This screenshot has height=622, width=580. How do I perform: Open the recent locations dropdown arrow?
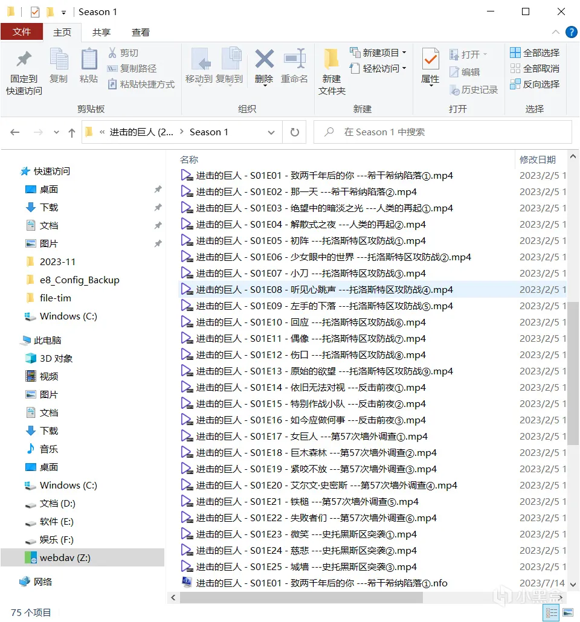click(x=56, y=132)
